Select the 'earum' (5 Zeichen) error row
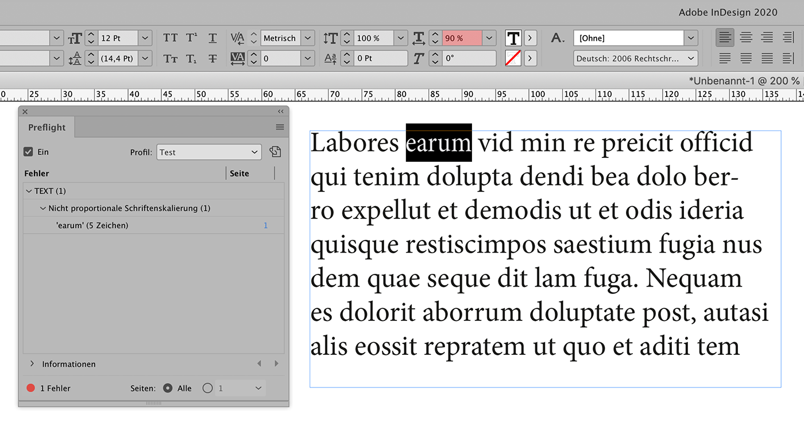Screen dimensions: 804x422 pyautogui.click(x=153, y=226)
